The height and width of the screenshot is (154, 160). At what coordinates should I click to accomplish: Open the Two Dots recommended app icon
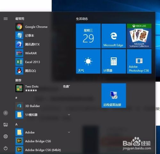19,88
